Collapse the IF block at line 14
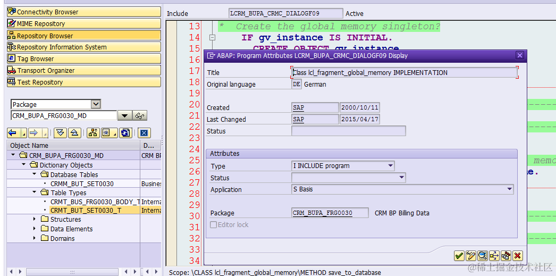This screenshot has width=556, height=276. 213,37
